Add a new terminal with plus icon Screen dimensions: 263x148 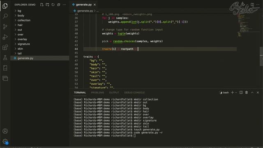click(233, 92)
